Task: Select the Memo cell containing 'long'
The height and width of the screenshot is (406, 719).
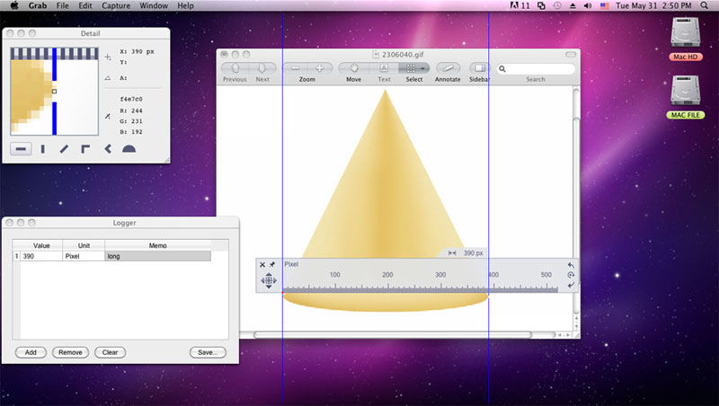Action: point(157,256)
